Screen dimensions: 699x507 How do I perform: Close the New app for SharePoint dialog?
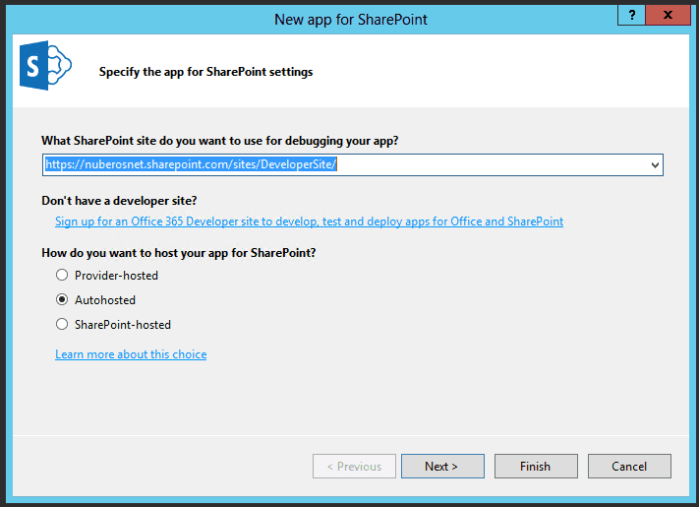(668, 15)
